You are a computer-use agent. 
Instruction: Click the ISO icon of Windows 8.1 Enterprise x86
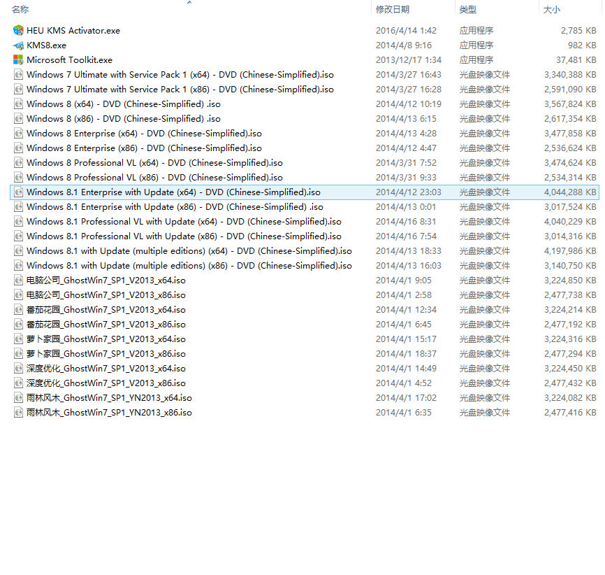[x=18, y=207]
